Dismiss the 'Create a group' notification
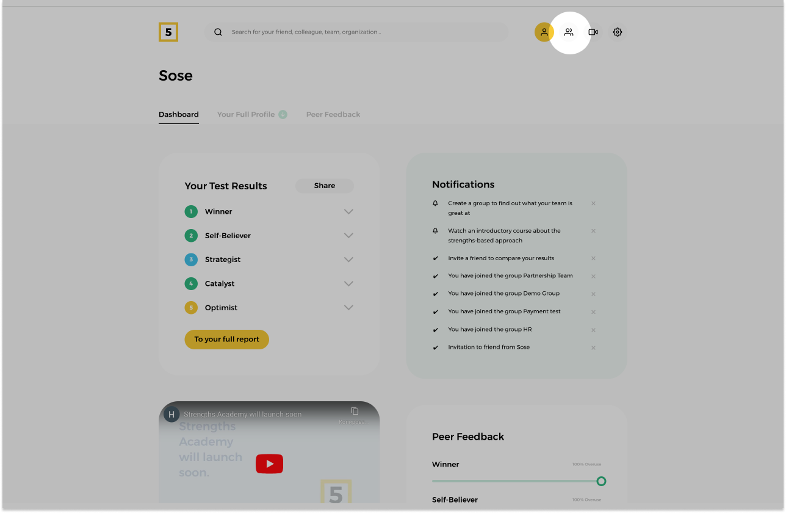Viewport: 786px width, 513px height. coord(593,203)
